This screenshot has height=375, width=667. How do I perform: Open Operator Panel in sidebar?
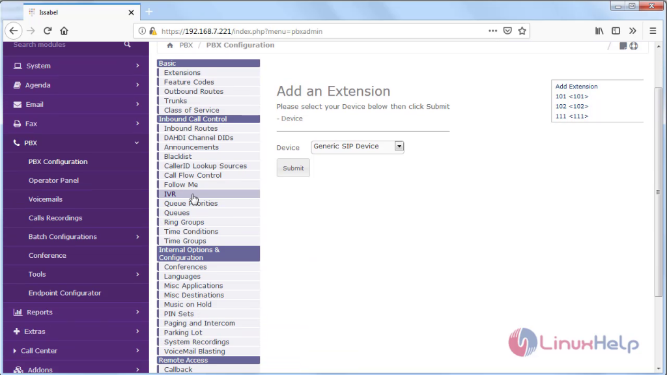point(53,180)
